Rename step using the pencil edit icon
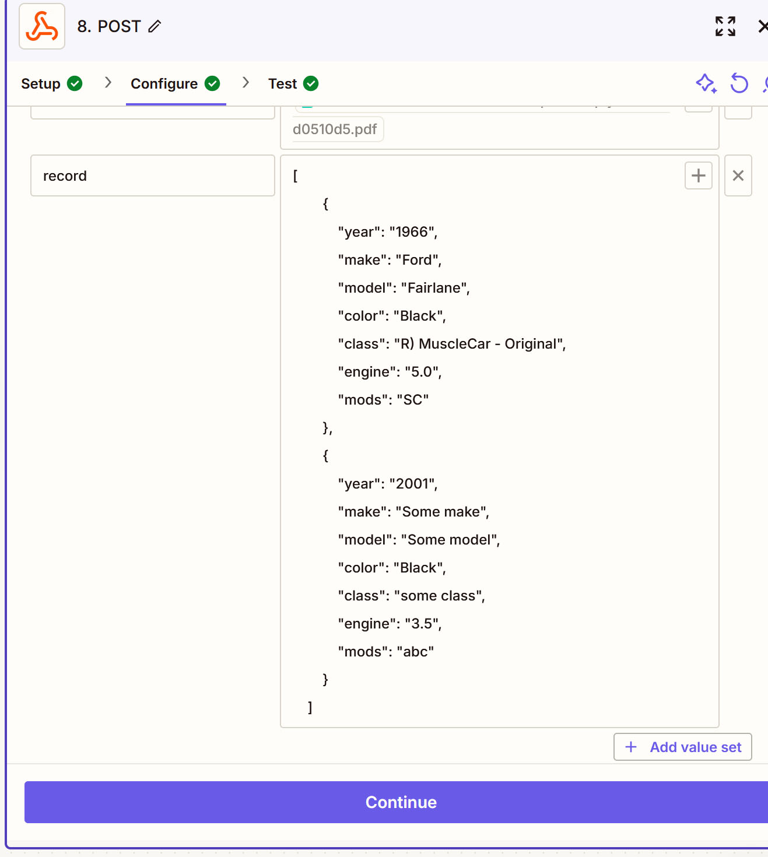The height and width of the screenshot is (857, 768). pyautogui.click(x=155, y=26)
